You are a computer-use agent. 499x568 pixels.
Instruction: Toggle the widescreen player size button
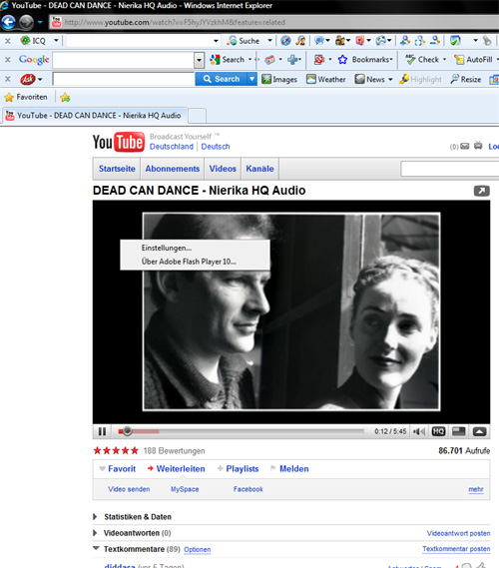(x=459, y=431)
